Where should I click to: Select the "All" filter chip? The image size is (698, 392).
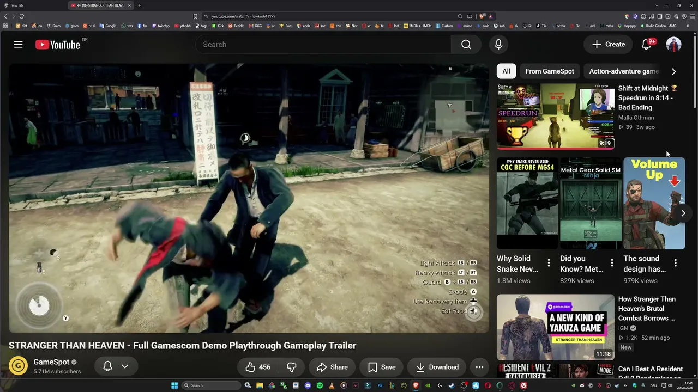(x=506, y=71)
